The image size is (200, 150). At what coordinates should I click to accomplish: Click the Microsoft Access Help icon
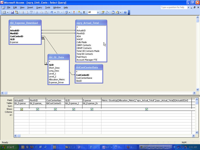click(x=125, y=12)
